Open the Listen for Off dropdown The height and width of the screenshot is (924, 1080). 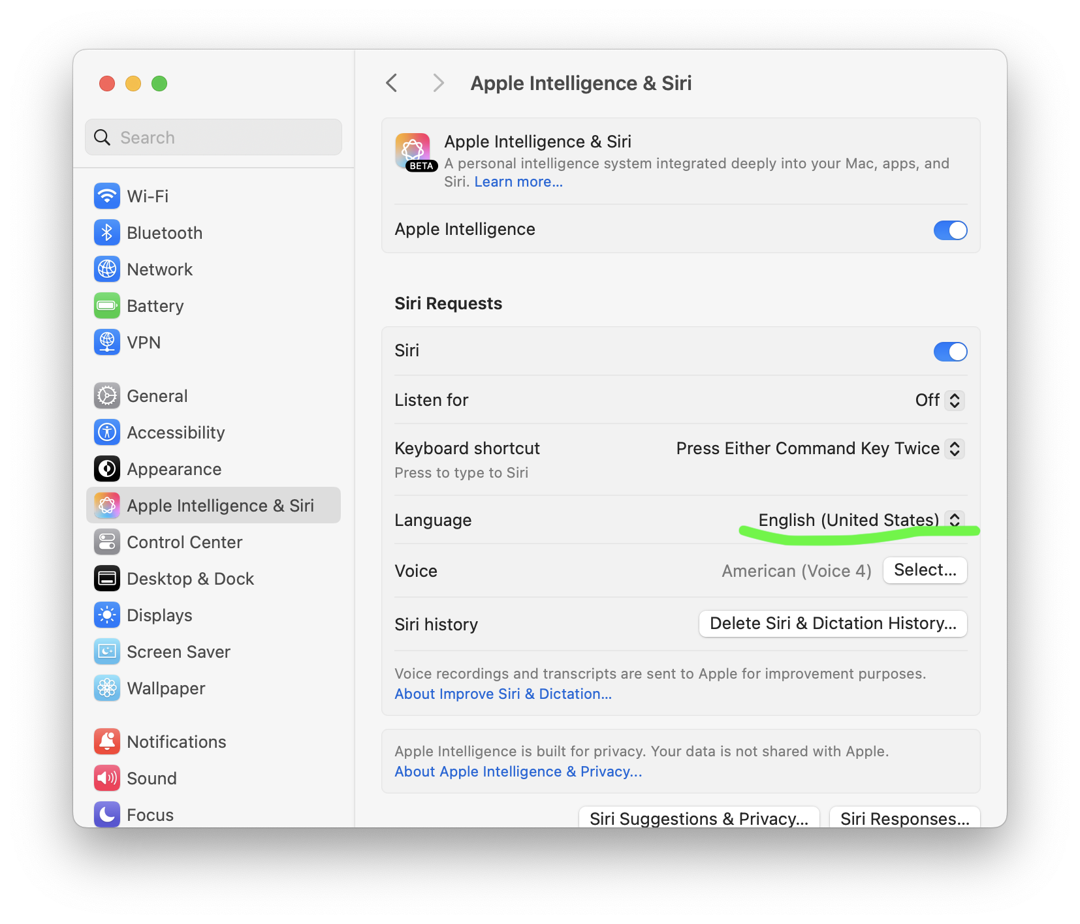pos(940,400)
